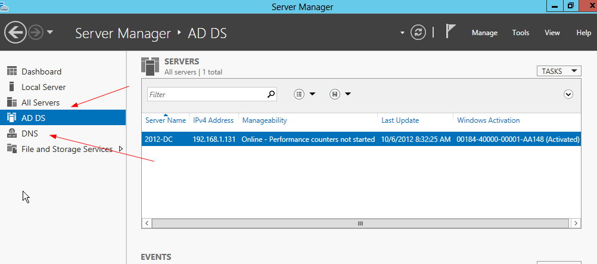Click the AD DS role icon
Image resolution: width=597 pixels, height=264 pixels.
[12, 118]
